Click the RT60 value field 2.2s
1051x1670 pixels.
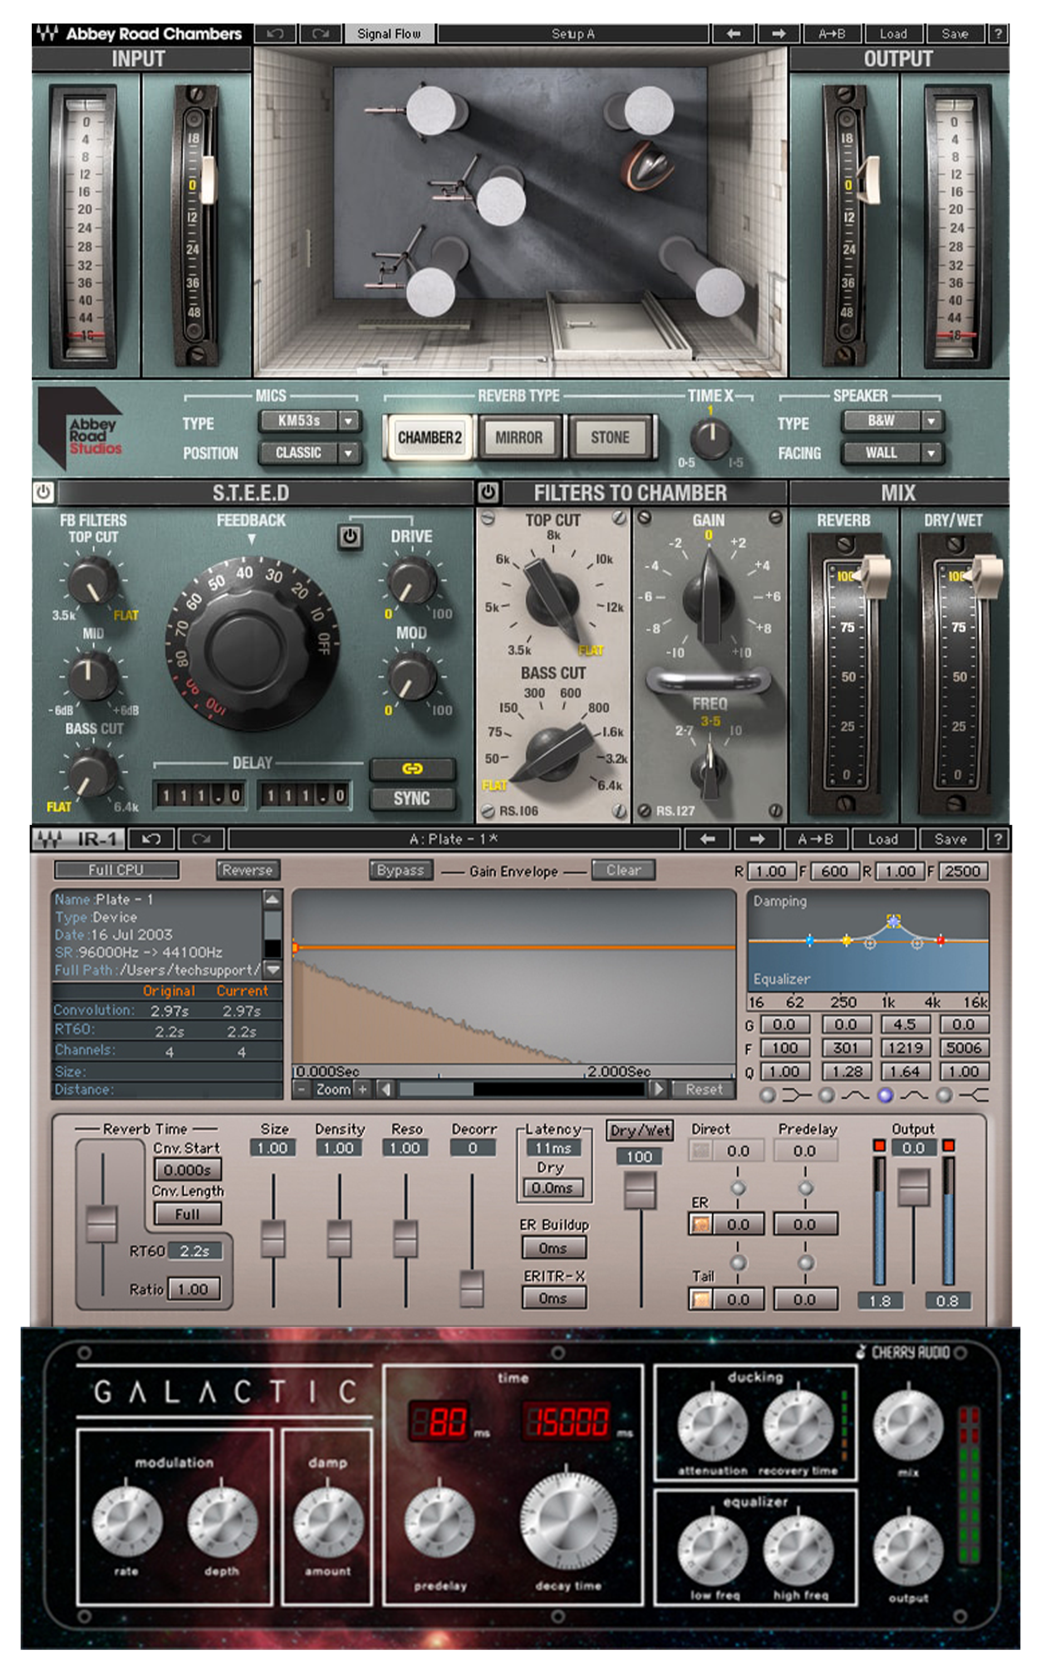(x=195, y=1251)
